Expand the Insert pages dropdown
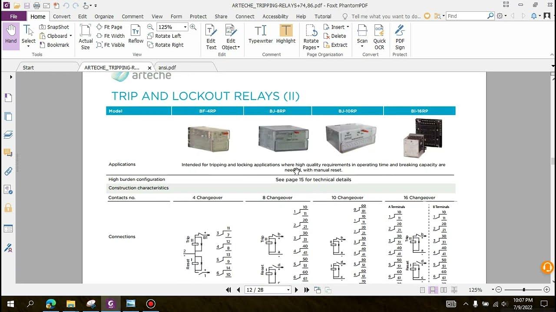 pos(348,27)
